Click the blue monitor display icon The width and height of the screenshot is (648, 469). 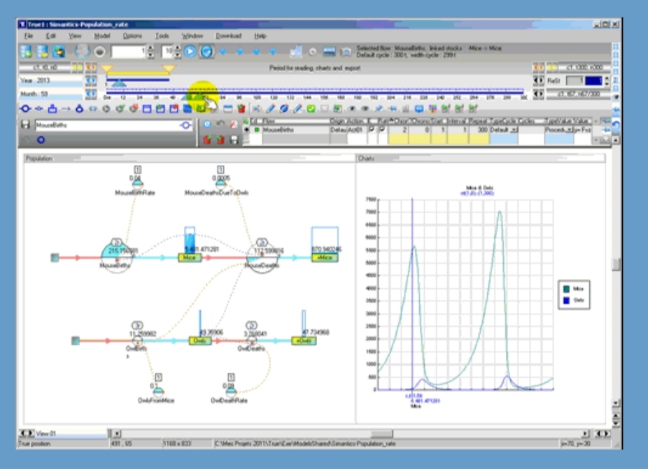(419, 108)
